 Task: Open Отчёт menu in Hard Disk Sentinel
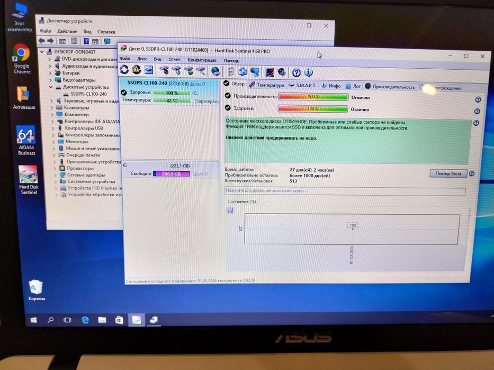[x=174, y=59]
